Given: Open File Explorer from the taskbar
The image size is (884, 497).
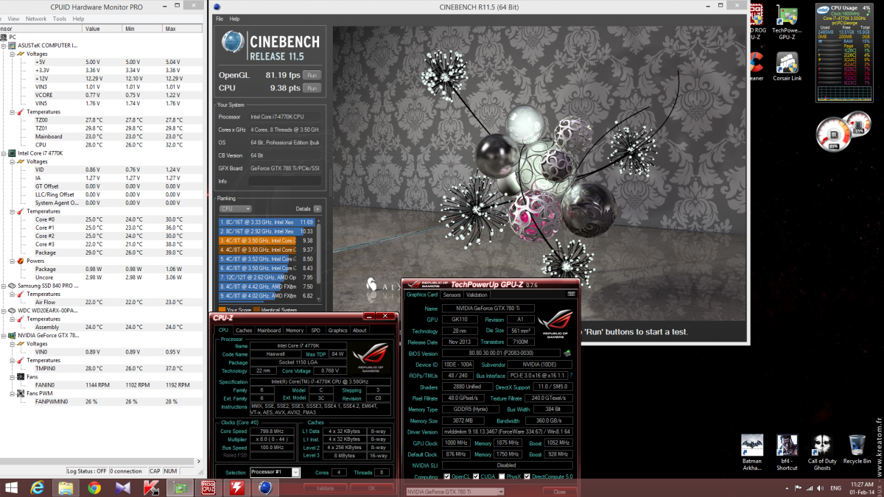Looking at the screenshot, I should (x=65, y=487).
